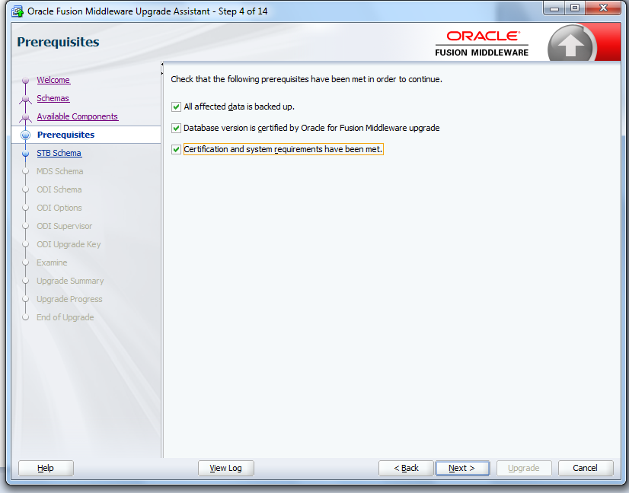Jump to the STB Schema step
This screenshot has height=493, width=629.
tap(59, 153)
